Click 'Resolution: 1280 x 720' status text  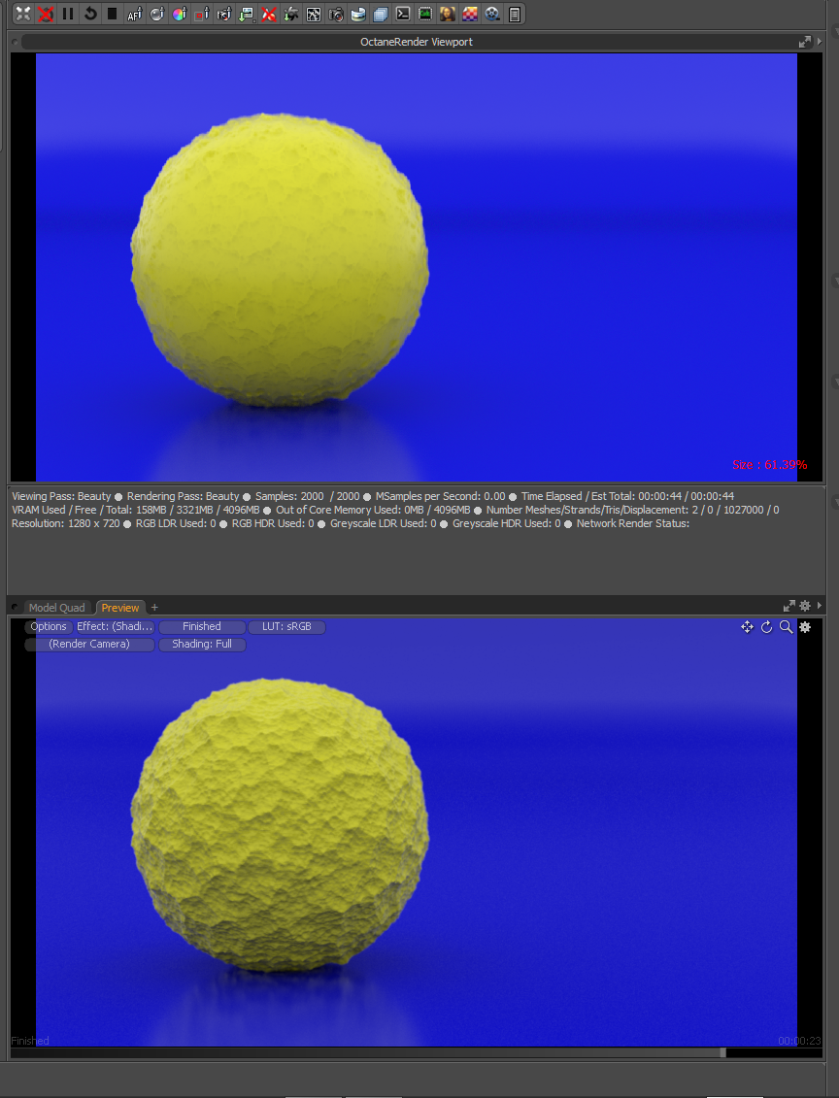[66, 524]
